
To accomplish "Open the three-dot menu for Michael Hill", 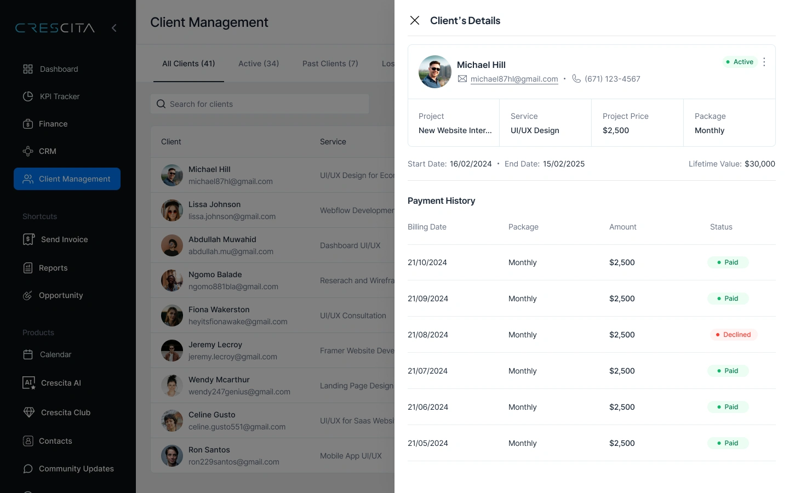I will tap(764, 62).
